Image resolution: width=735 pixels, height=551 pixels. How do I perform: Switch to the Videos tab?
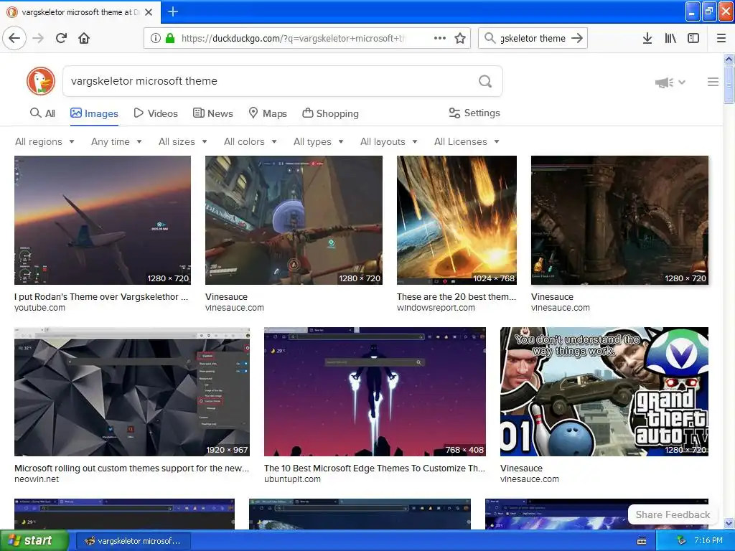[x=156, y=113]
